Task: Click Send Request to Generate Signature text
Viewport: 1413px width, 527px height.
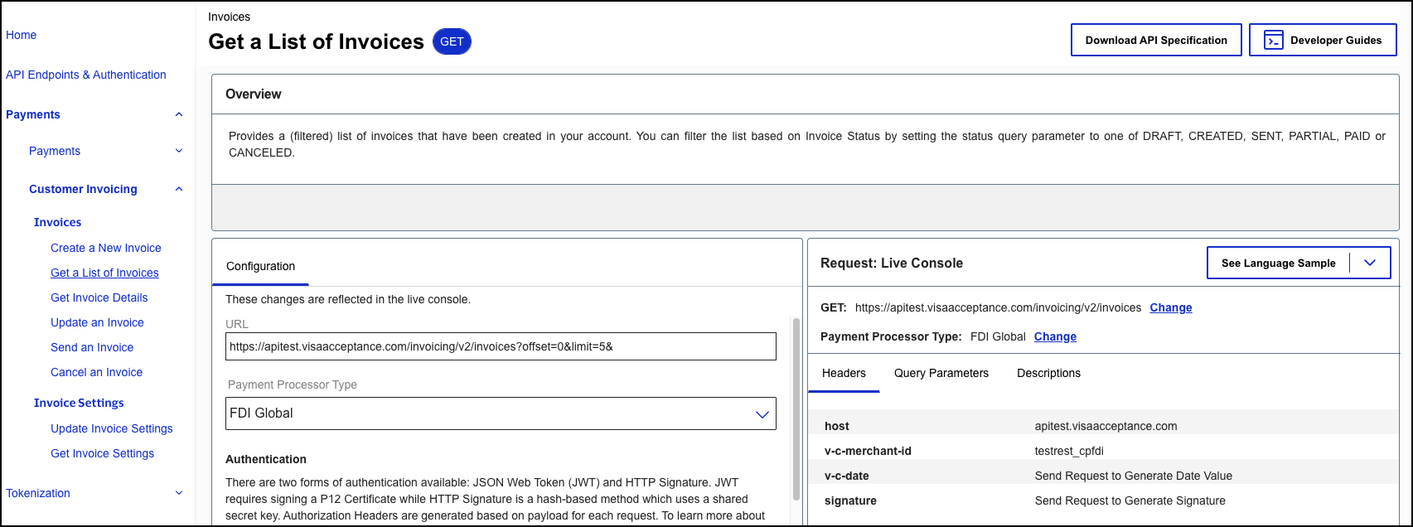Action: click(1130, 500)
